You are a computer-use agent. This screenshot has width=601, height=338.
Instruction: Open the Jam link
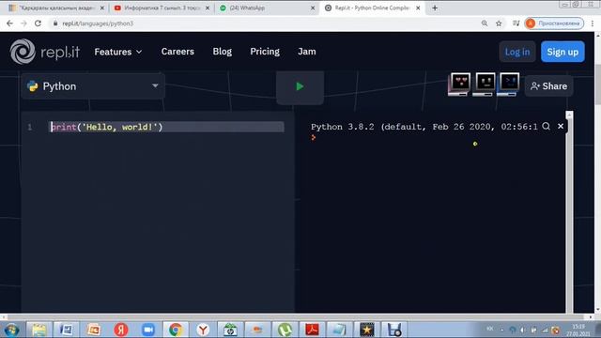pos(307,52)
